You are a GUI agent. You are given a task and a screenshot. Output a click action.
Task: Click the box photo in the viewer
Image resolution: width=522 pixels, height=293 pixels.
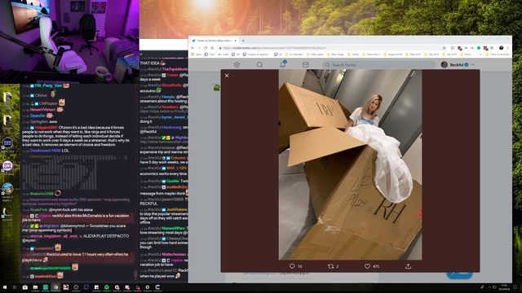tap(350, 164)
